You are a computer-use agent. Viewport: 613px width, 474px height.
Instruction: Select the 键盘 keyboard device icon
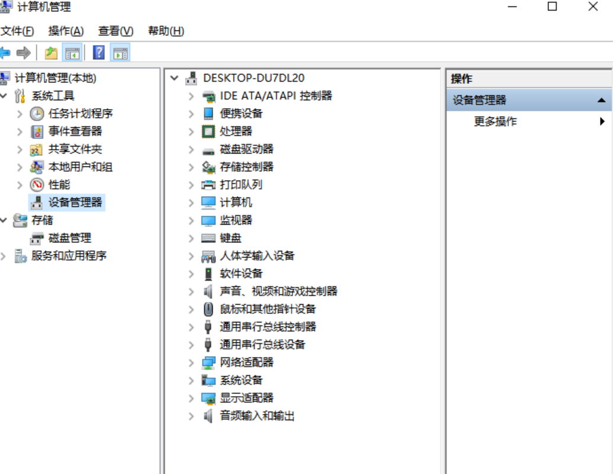[x=208, y=238]
